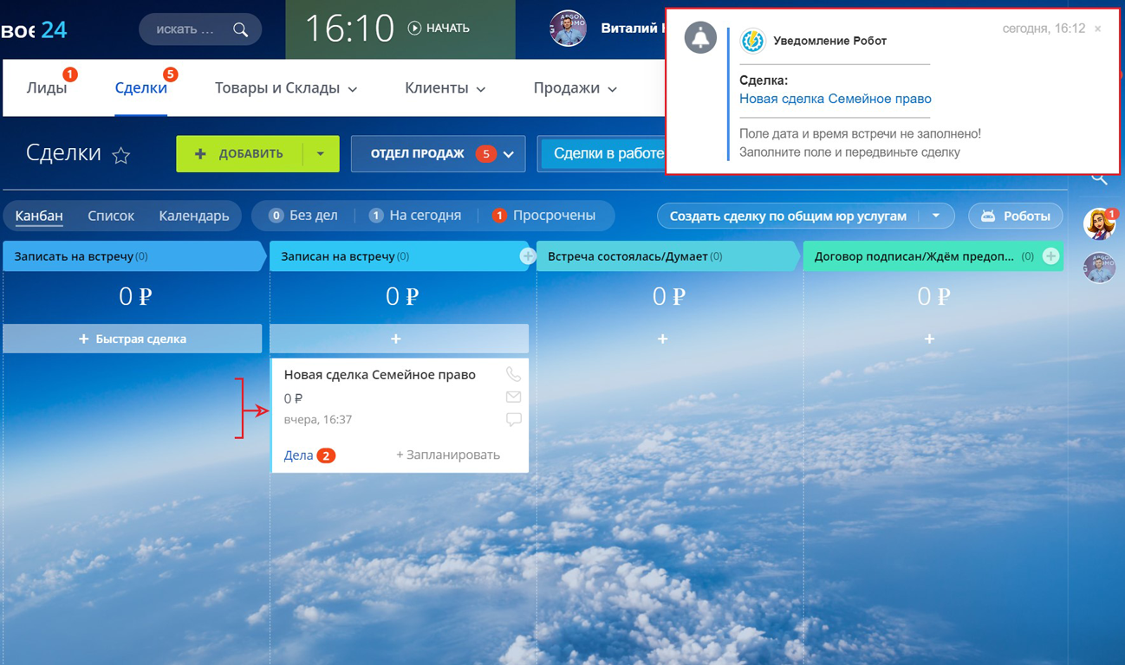The width and height of the screenshot is (1125, 665).
Task: Add a deal under Договор подписан column
Action: (930, 339)
